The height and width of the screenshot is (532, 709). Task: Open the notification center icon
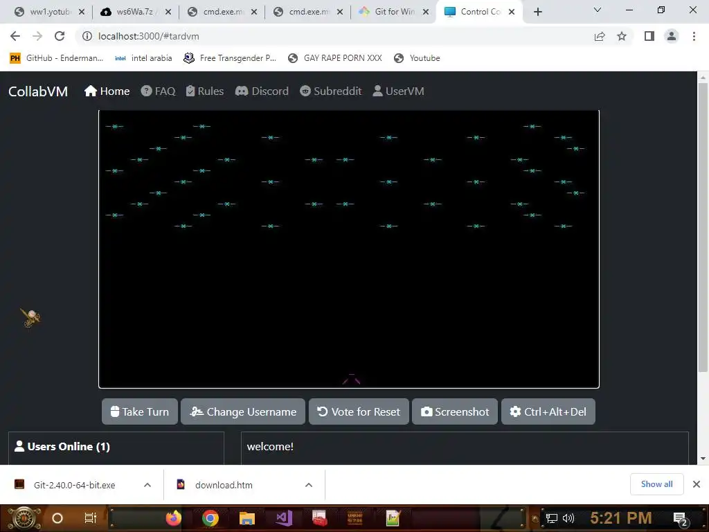coord(680,519)
